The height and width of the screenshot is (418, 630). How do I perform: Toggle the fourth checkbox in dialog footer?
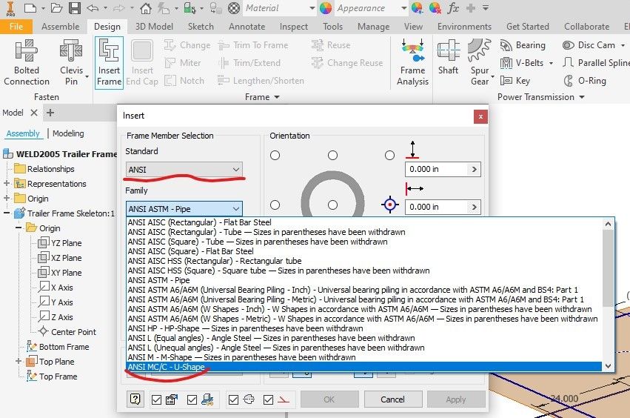268,399
